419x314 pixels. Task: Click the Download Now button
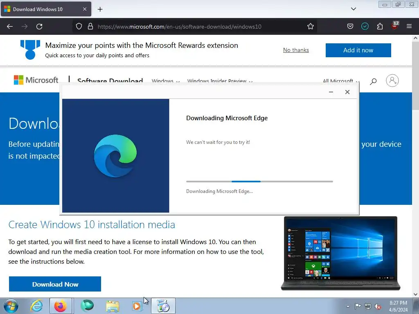coord(55,284)
